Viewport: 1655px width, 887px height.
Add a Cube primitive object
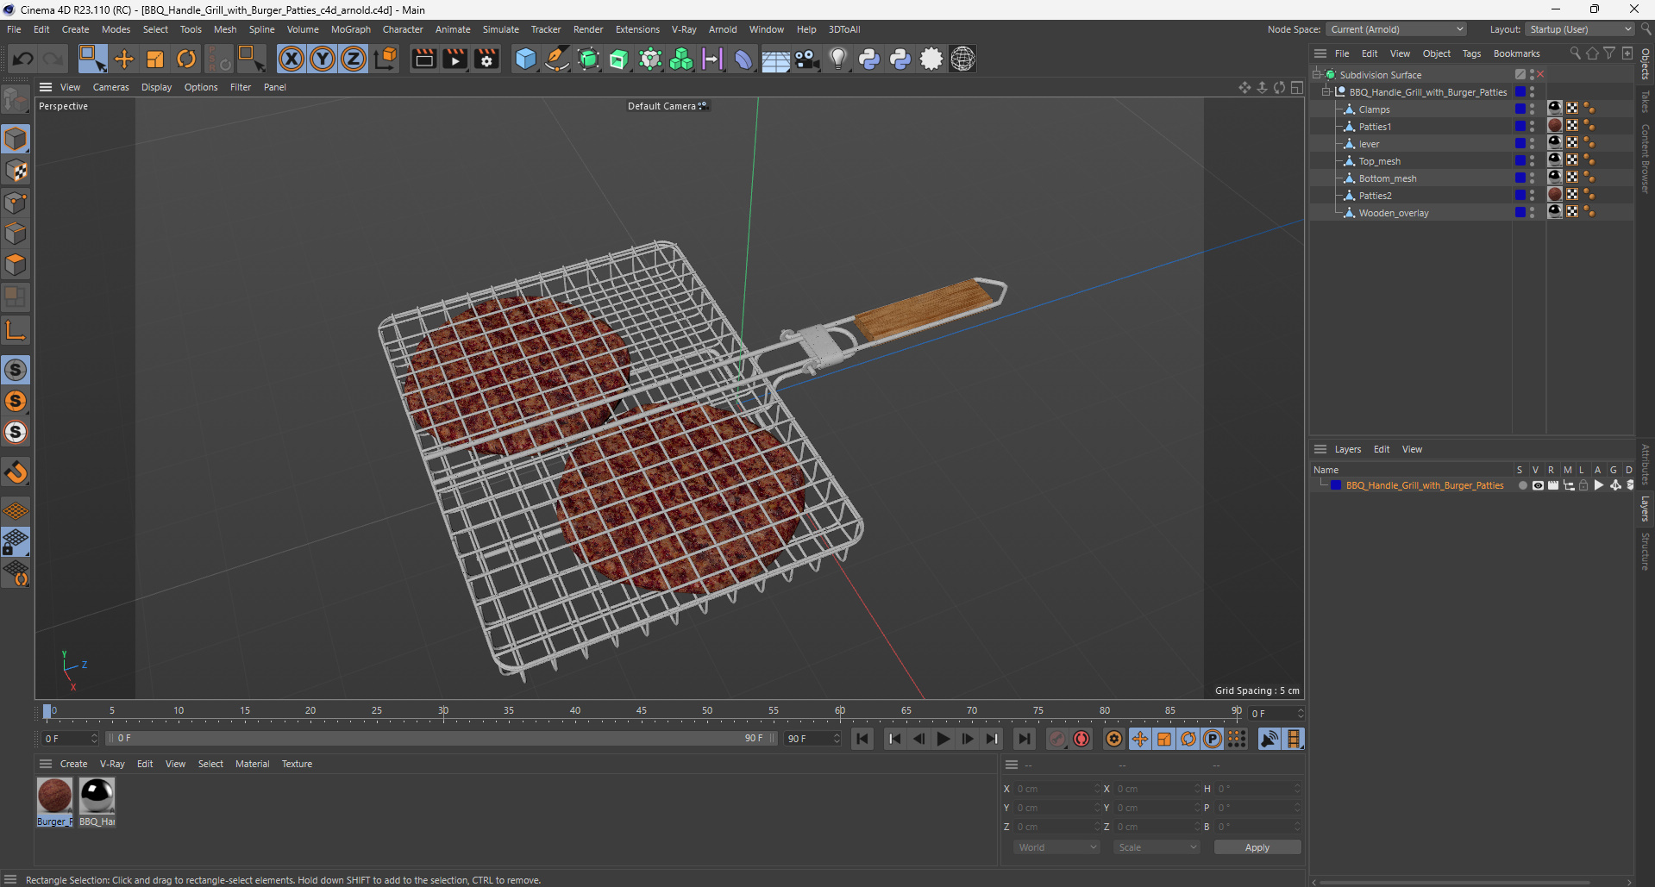tap(525, 59)
